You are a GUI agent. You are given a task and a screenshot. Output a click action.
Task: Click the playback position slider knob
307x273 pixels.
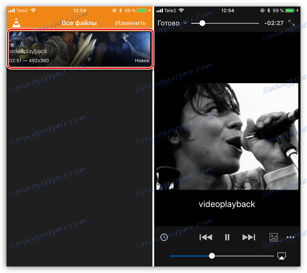pyautogui.click(x=202, y=23)
